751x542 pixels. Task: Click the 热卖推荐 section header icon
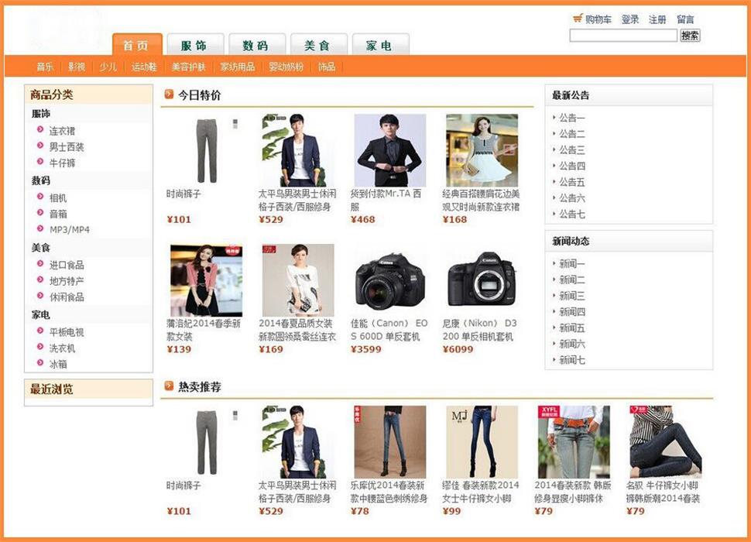coord(169,386)
